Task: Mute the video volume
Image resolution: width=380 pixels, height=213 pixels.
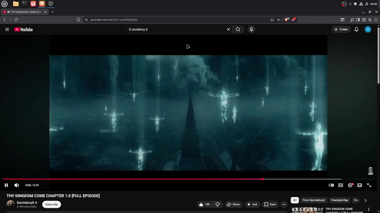Action: point(17,185)
